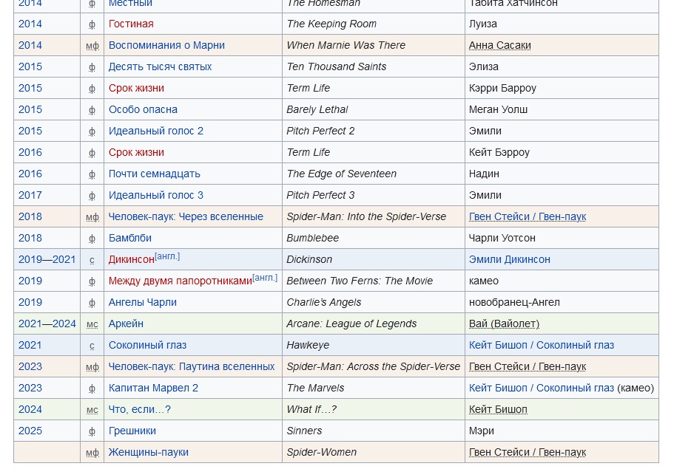Screen dimensions: 674x469
Task: Open the link "Особо опасна"
Action: tap(143, 110)
